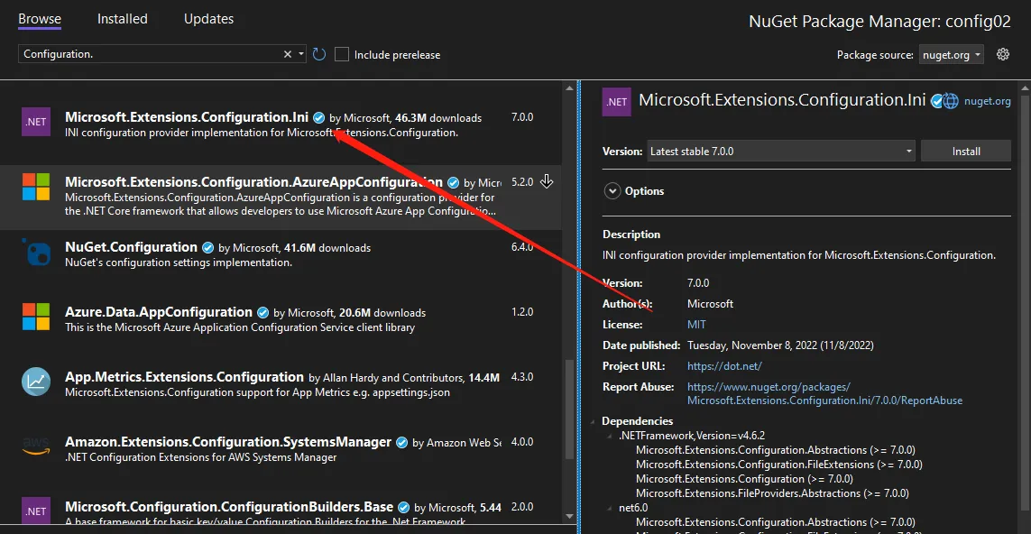Viewport: 1031px width, 534px height.
Task: Click verified badge next to NuGet.Configuration
Action: click(207, 248)
